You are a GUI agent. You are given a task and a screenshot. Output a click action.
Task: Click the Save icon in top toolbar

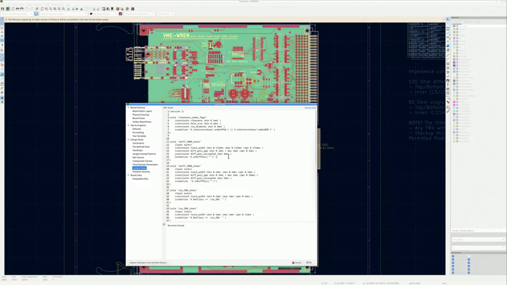pos(2,9)
